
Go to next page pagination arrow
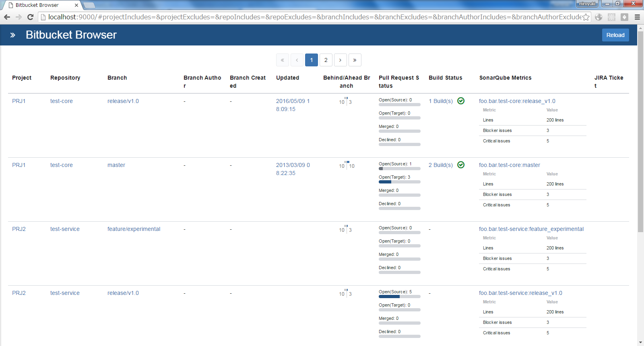(x=341, y=60)
